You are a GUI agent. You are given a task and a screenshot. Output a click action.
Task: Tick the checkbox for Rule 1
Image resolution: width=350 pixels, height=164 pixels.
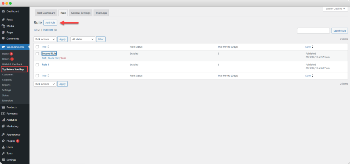tap(37, 64)
